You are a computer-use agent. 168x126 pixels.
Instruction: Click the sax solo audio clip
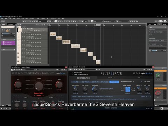tap(53, 34)
